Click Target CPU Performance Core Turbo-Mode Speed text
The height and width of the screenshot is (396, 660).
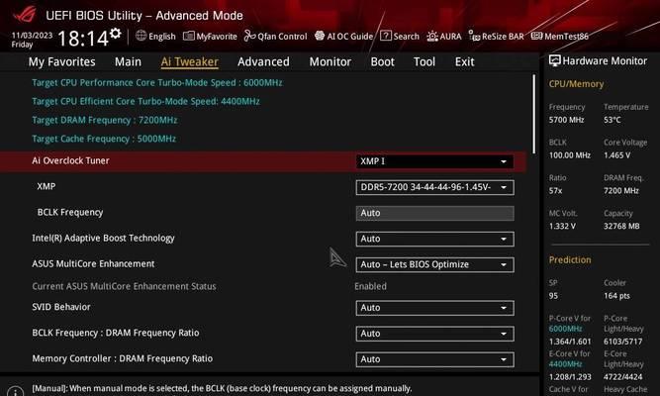[157, 82]
